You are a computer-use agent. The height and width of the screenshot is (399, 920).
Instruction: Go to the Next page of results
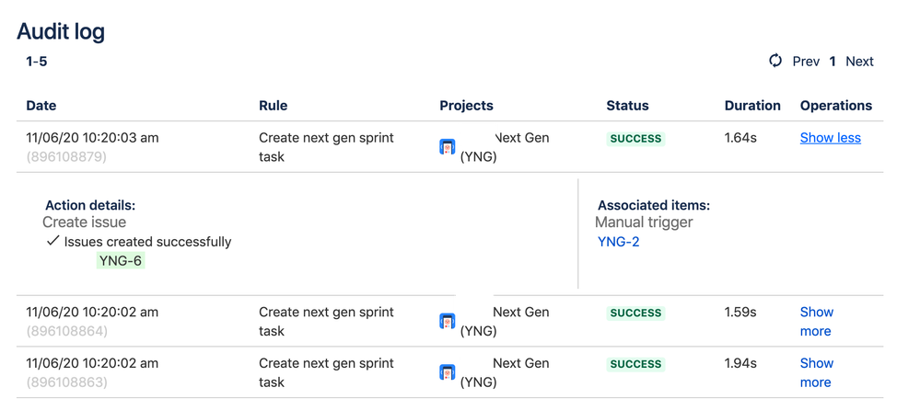point(859,62)
